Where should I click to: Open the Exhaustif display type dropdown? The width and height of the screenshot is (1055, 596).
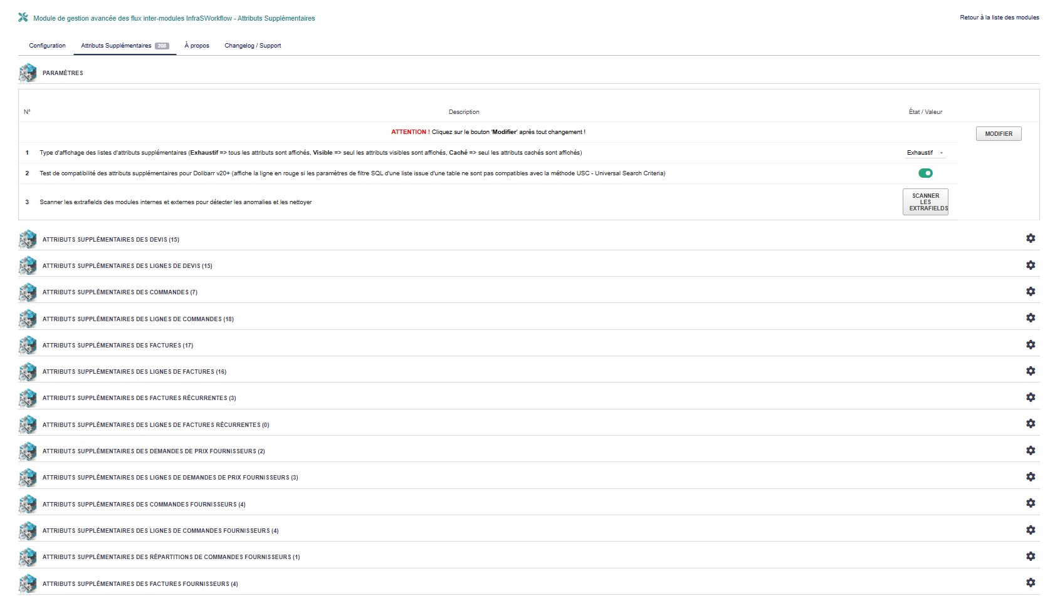925,153
